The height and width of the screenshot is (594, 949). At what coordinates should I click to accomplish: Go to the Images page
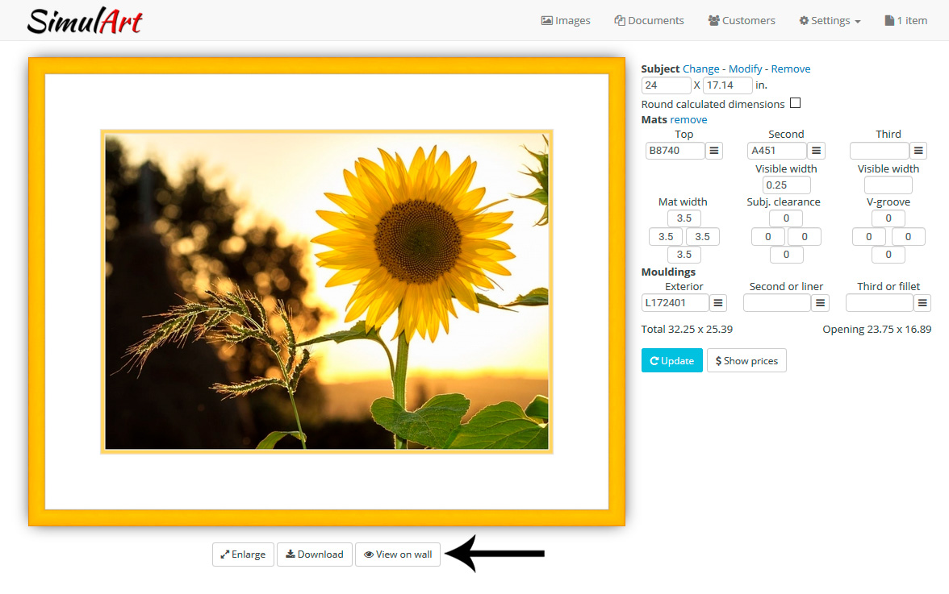click(x=565, y=20)
